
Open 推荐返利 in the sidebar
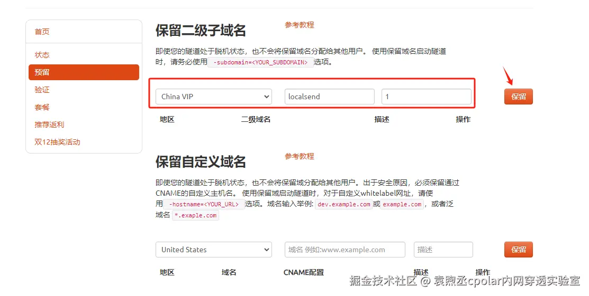coord(49,125)
